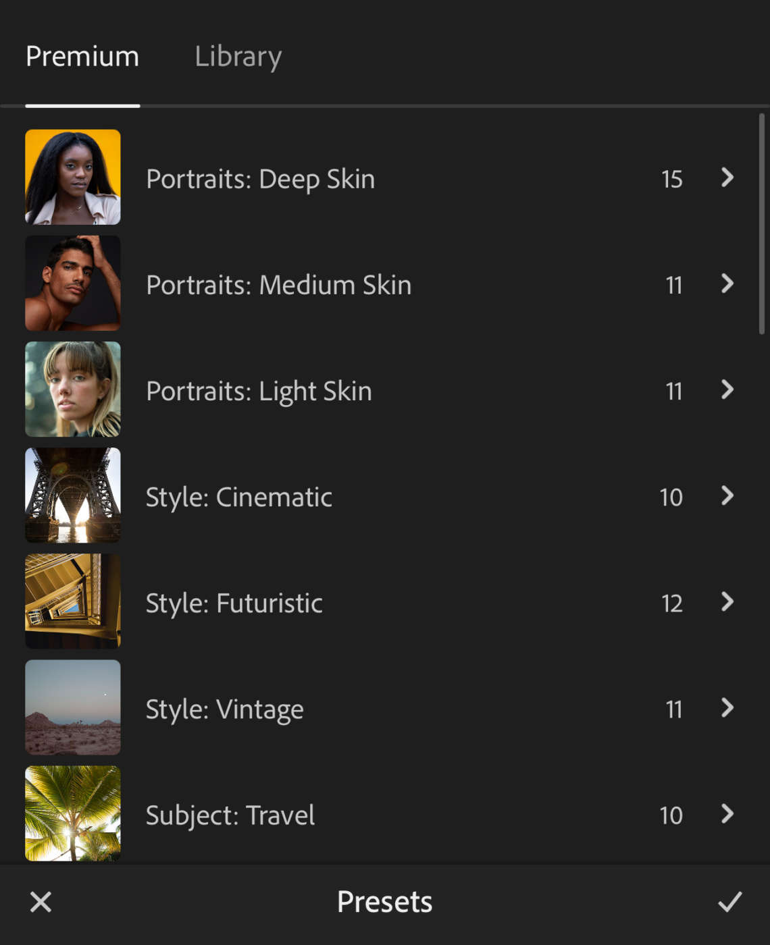Open Style: Vintage chevron arrow
770x945 pixels.
pyautogui.click(x=727, y=707)
